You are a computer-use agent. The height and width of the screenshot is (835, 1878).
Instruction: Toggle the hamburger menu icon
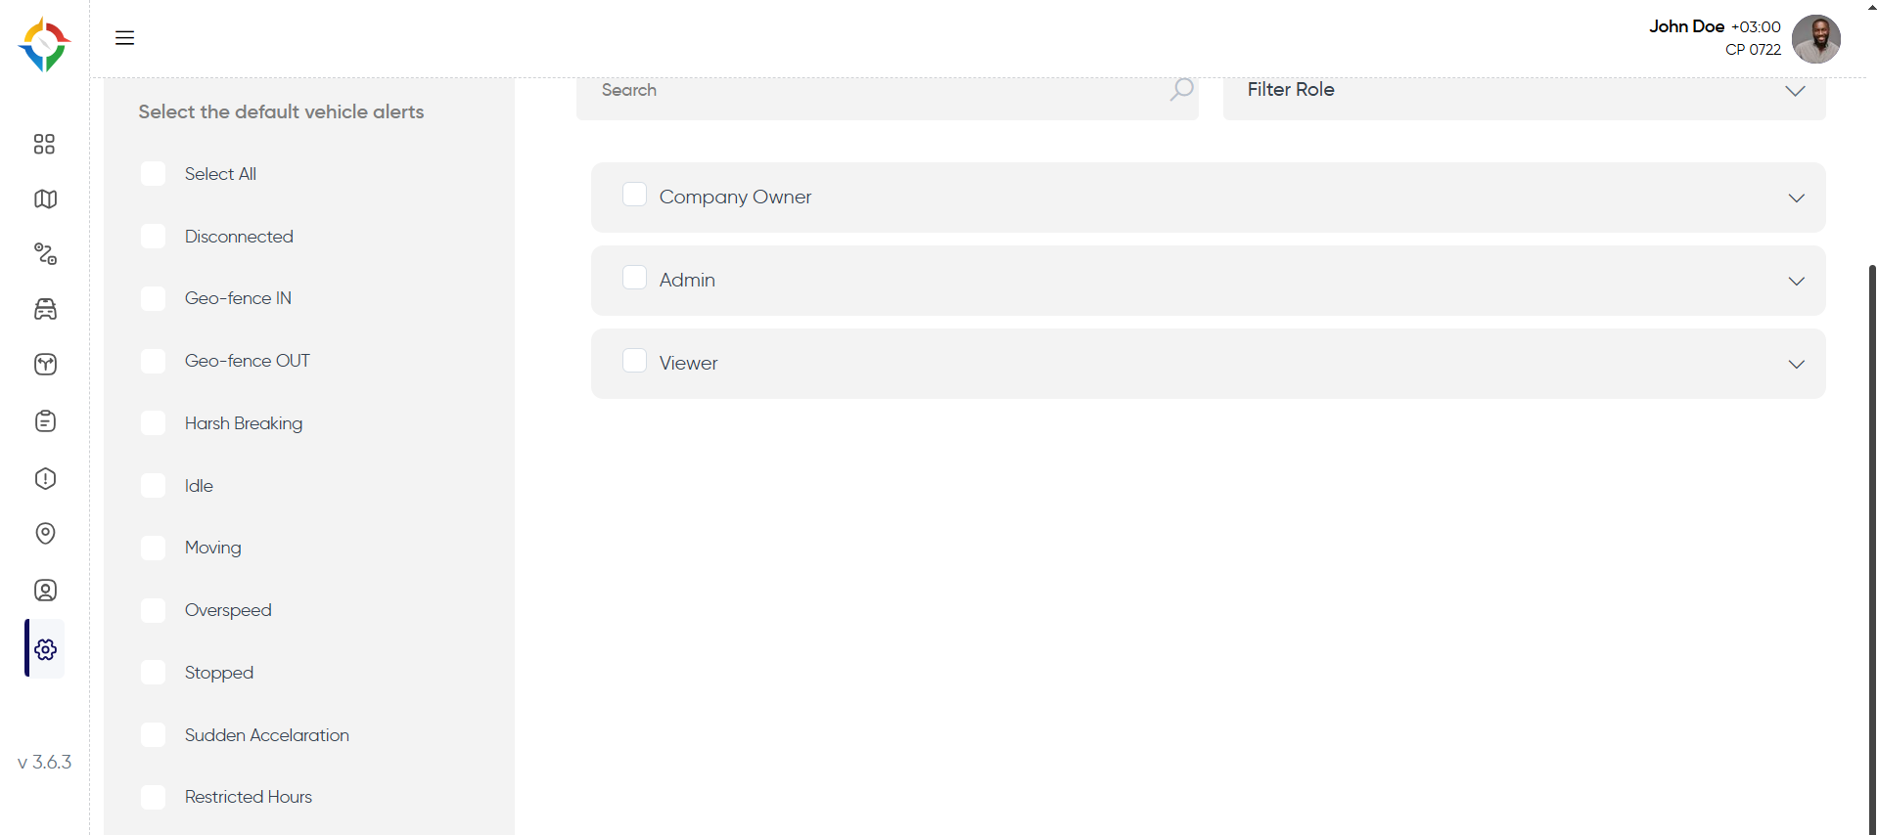[x=124, y=38]
